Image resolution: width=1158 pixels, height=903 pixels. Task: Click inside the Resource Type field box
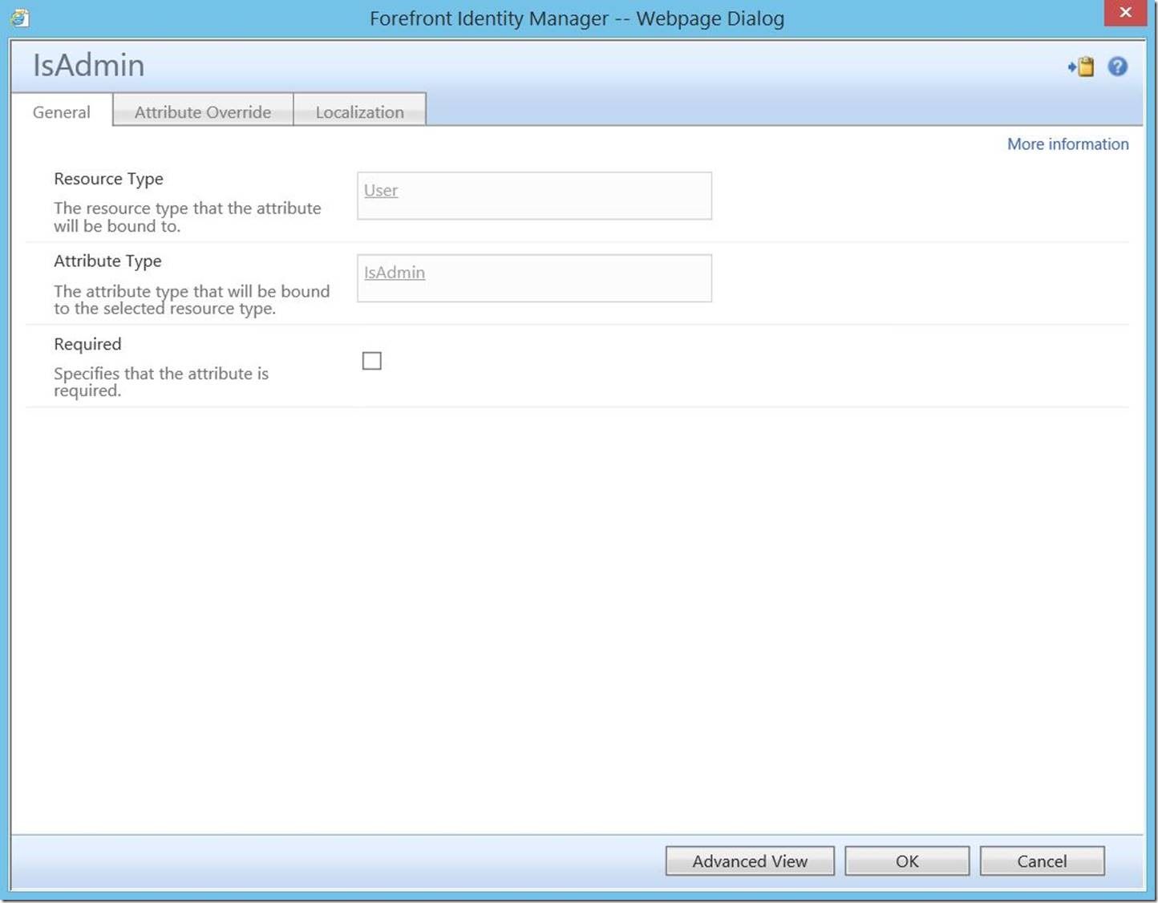point(534,196)
